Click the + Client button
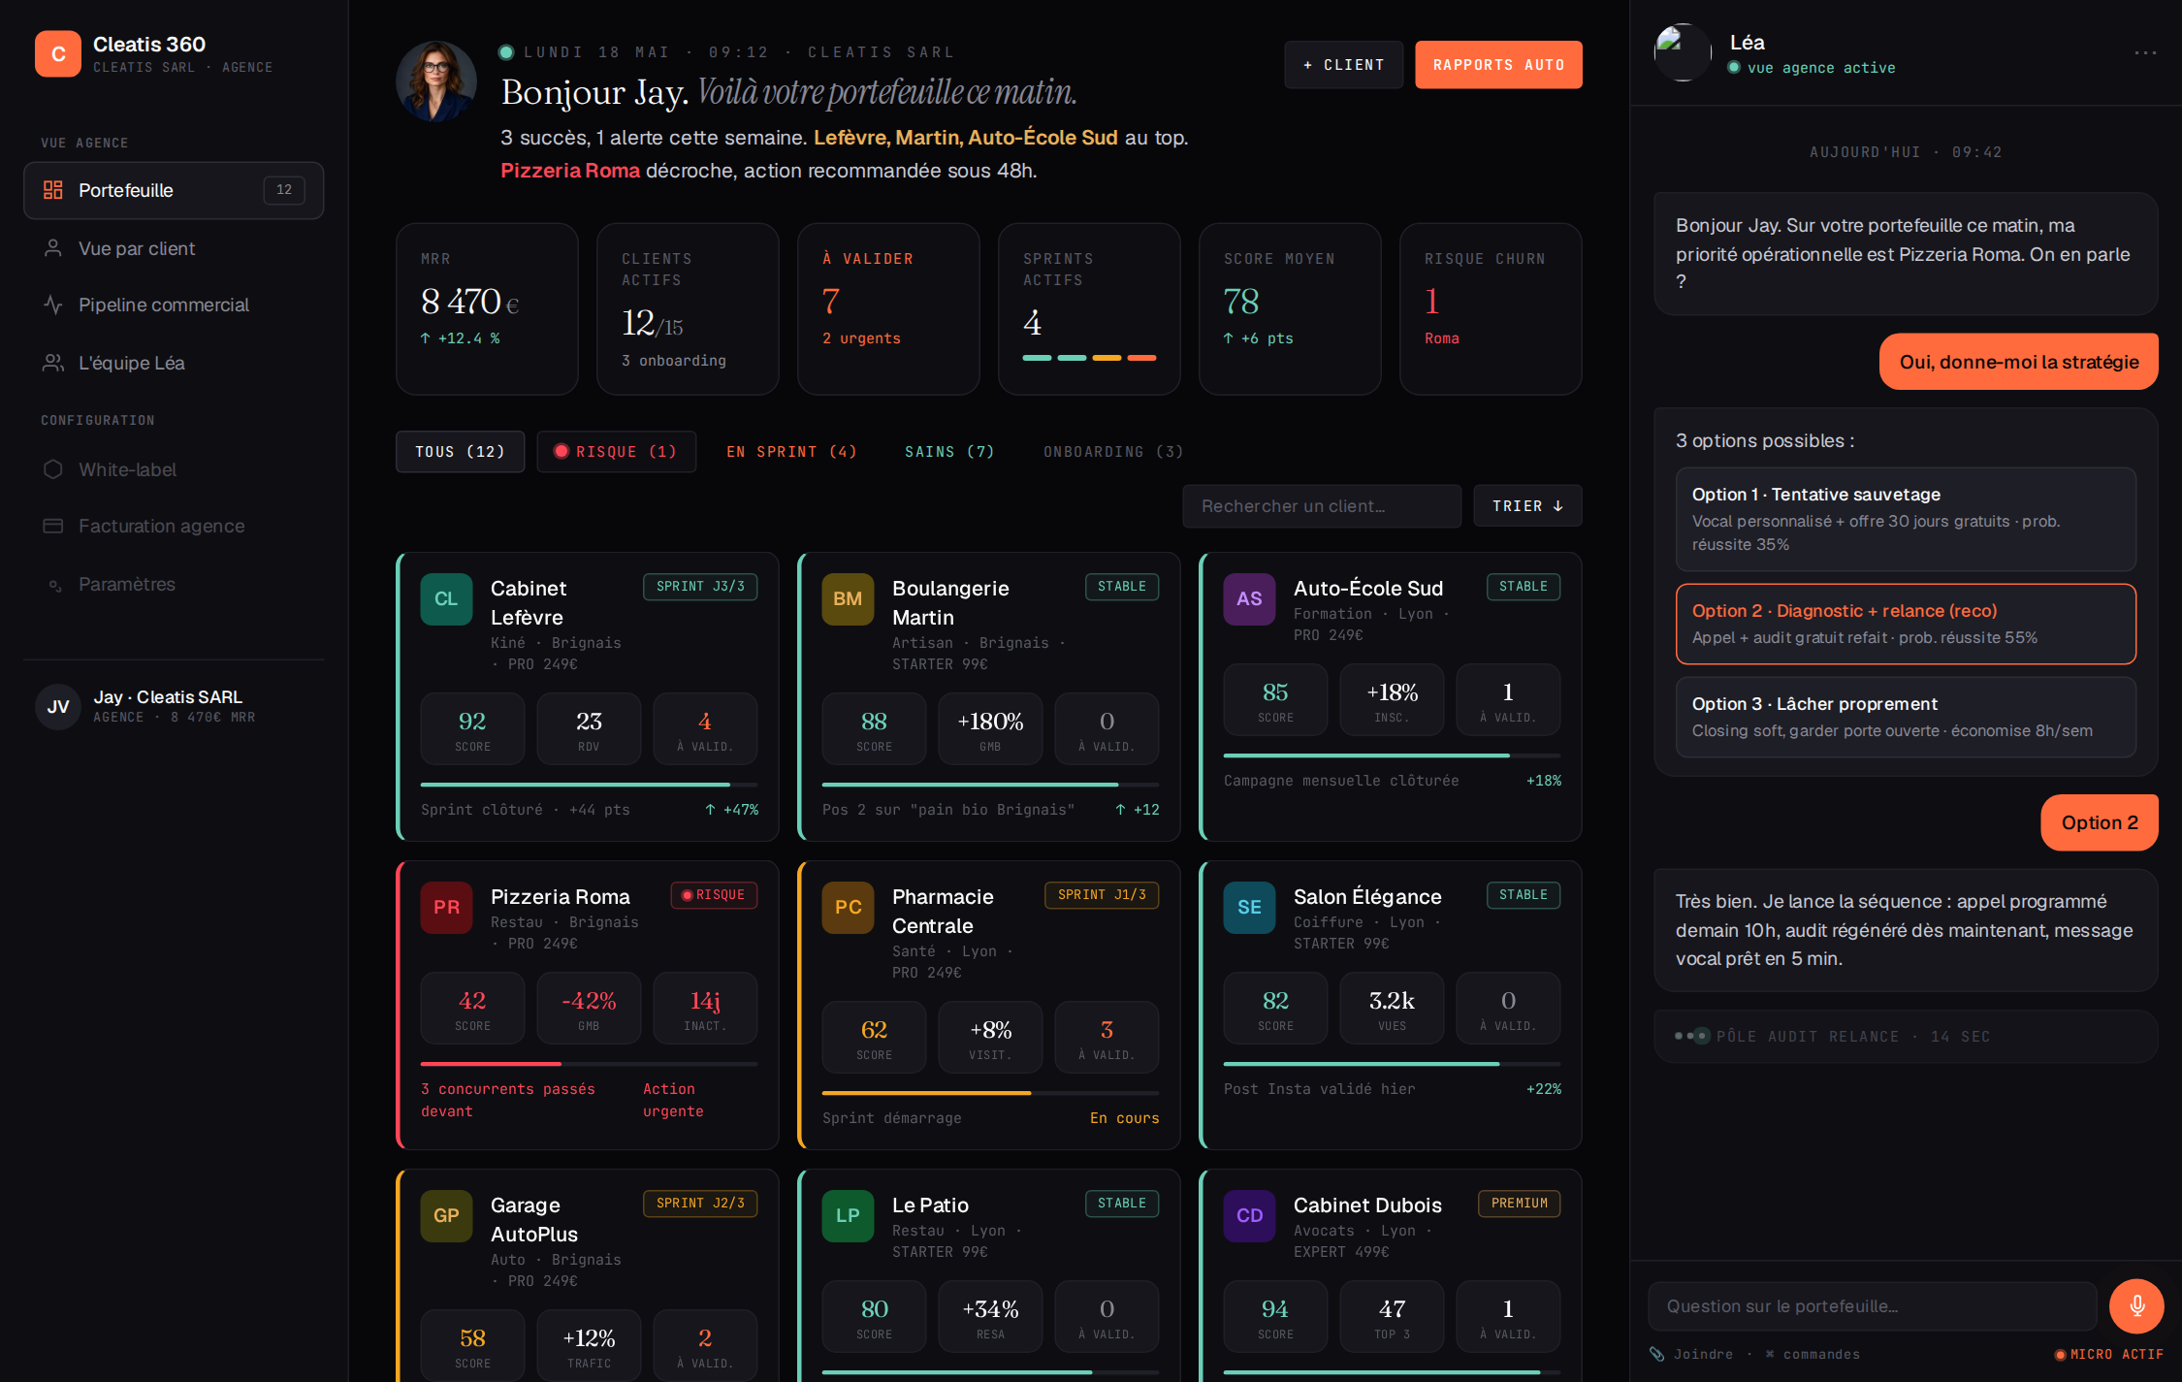This screenshot has height=1382, width=2182. coord(1343,65)
